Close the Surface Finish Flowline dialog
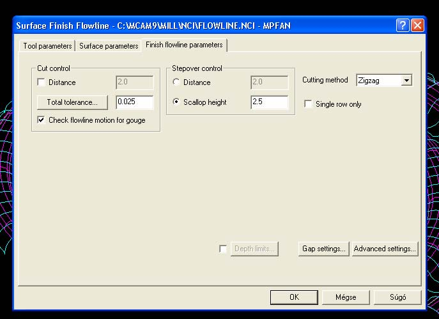439x319 pixels. pyautogui.click(x=417, y=26)
